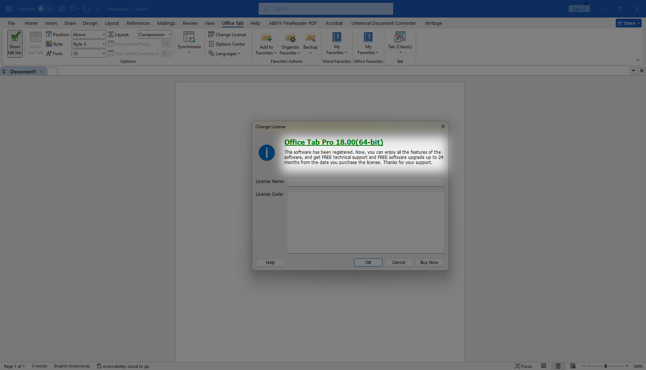Image resolution: width=646 pixels, height=370 pixels.
Task: Open the References ribbon tab
Action: click(x=138, y=23)
